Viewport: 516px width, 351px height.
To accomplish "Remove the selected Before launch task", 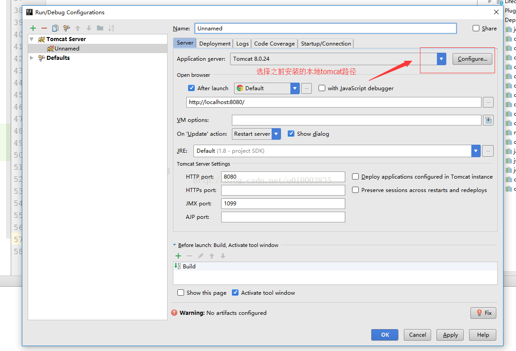I will 189,256.
